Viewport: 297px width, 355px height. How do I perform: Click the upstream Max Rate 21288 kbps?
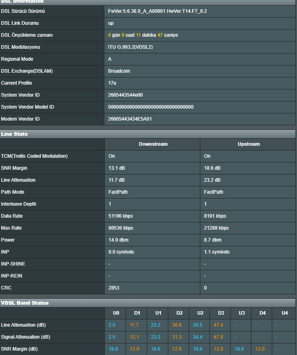[216, 228]
